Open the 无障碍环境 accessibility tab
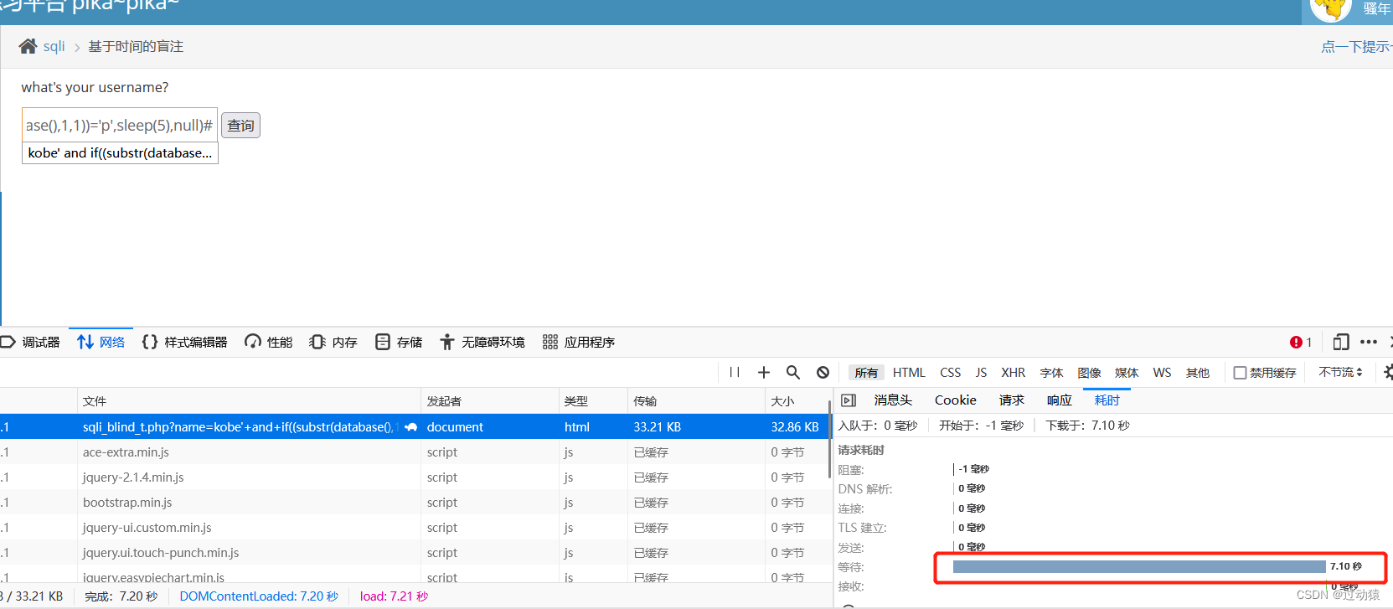The image size is (1393, 609). click(x=482, y=342)
